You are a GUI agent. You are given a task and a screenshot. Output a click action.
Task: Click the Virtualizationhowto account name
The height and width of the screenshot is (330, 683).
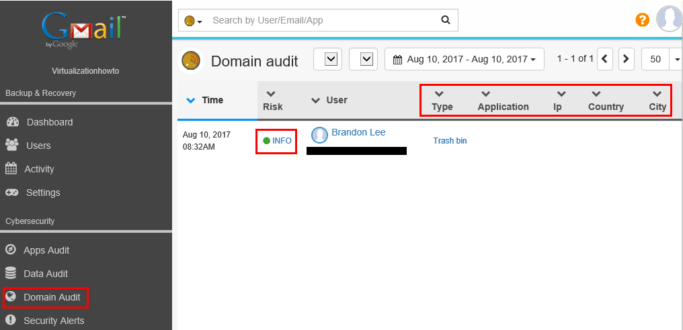point(85,71)
